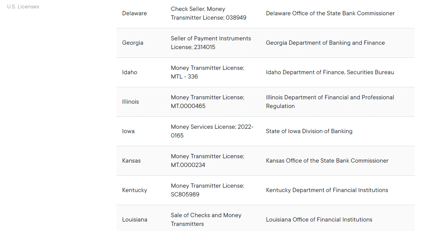This screenshot has width=429, height=231.
Task: Click Delaware's Check Seller license 038949 text
Action: click(208, 13)
